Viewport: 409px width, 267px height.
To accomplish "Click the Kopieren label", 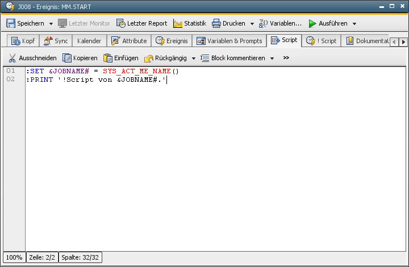I will click(85, 58).
